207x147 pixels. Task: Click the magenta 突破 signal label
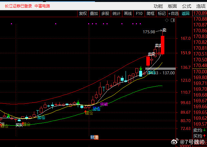pyautogui.click(x=104, y=104)
